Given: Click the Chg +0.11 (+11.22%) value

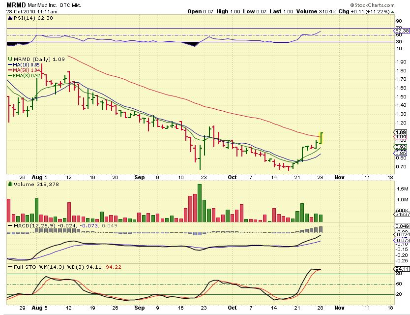Looking at the screenshot, I should [364, 11].
